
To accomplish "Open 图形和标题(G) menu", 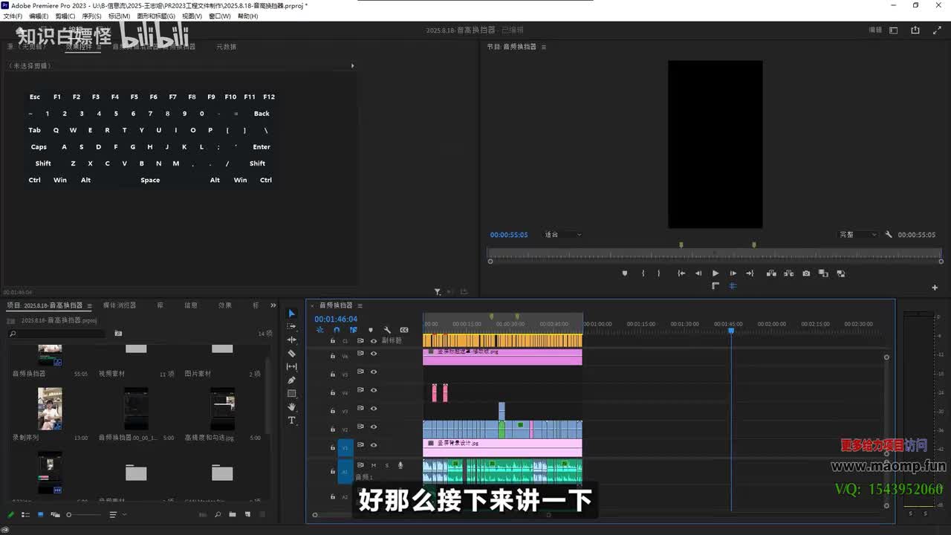I will click(156, 16).
